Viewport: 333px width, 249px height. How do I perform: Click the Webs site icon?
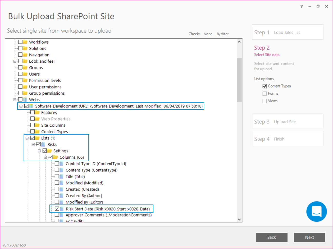[25, 100]
